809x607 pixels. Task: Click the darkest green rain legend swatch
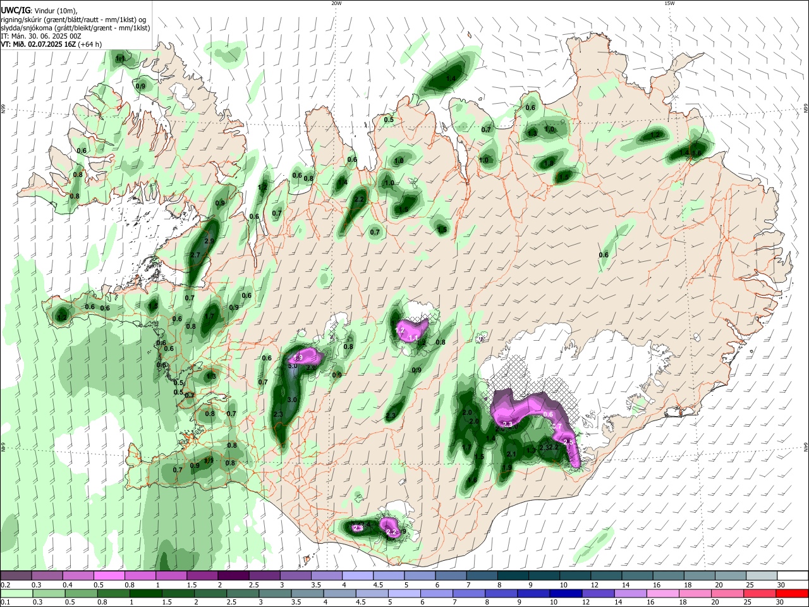coord(147,594)
